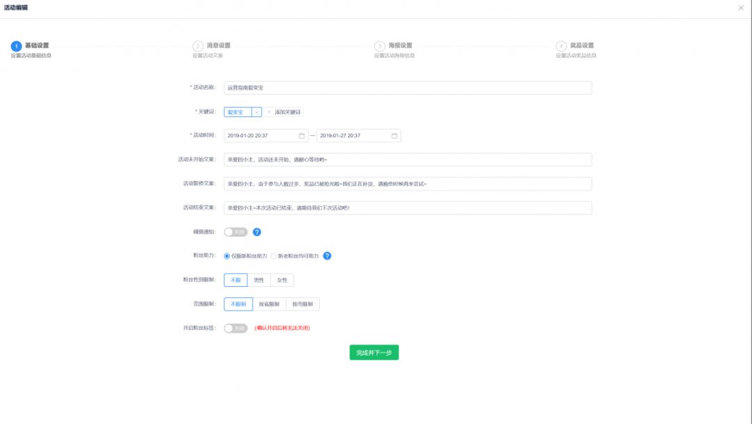Toggle the 阈值通知 switch
The width and height of the screenshot is (752, 424).
pos(235,232)
